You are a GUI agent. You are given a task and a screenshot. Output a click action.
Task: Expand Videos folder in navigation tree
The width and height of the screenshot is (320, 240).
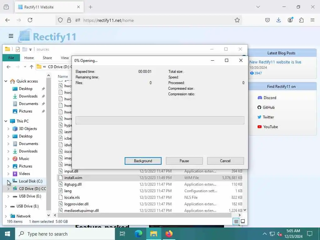[8, 174]
